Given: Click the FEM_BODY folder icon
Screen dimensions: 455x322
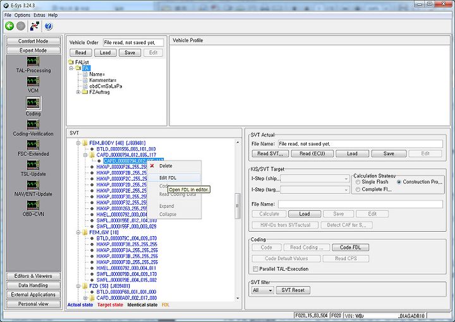Looking at the screenshot, I should (x=85, y=143).
